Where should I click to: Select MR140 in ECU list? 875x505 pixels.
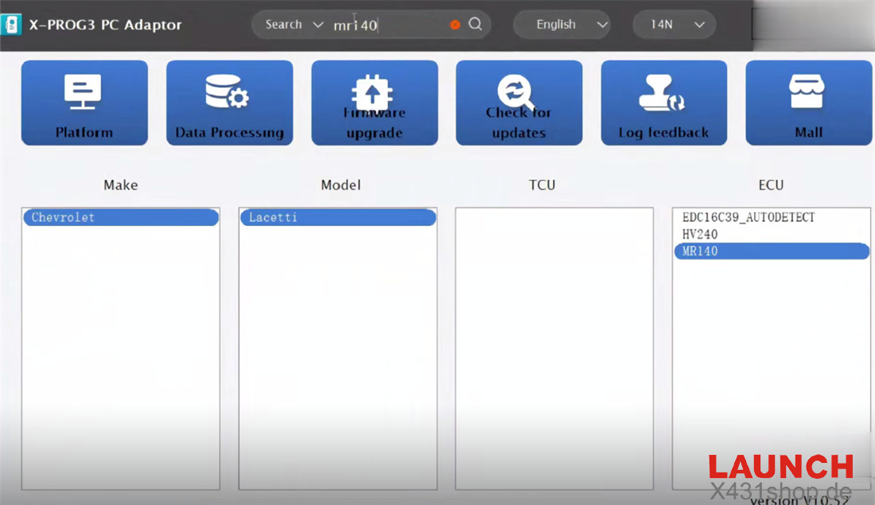tap(770, 251)
